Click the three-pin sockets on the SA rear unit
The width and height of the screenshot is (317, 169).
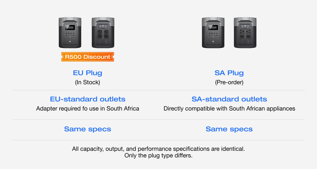(x=245, y=34)
